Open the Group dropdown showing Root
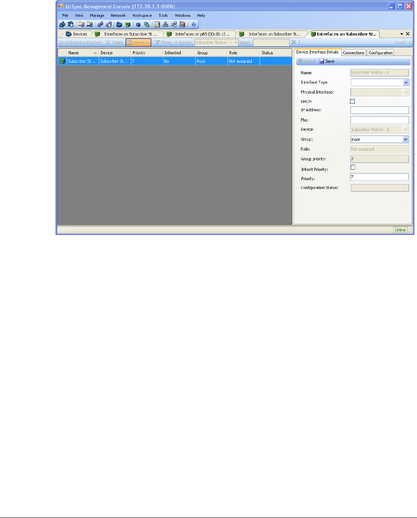The image size is (417, 518). point(406,140)
